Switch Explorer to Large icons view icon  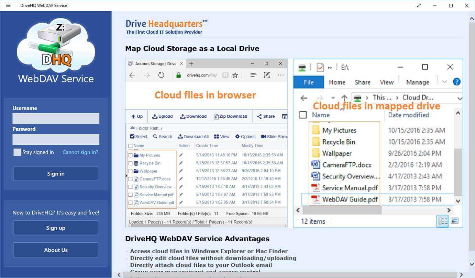[x=454, y=221]
